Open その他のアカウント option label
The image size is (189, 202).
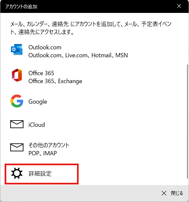click(x=49, y=145)
